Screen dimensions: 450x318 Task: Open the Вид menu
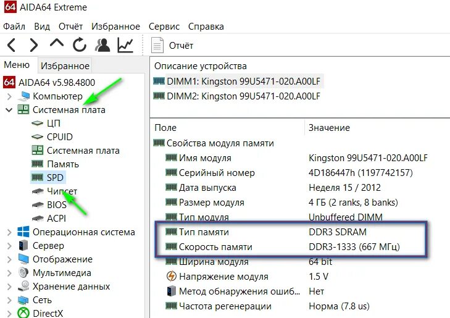[x=42, y=27]
